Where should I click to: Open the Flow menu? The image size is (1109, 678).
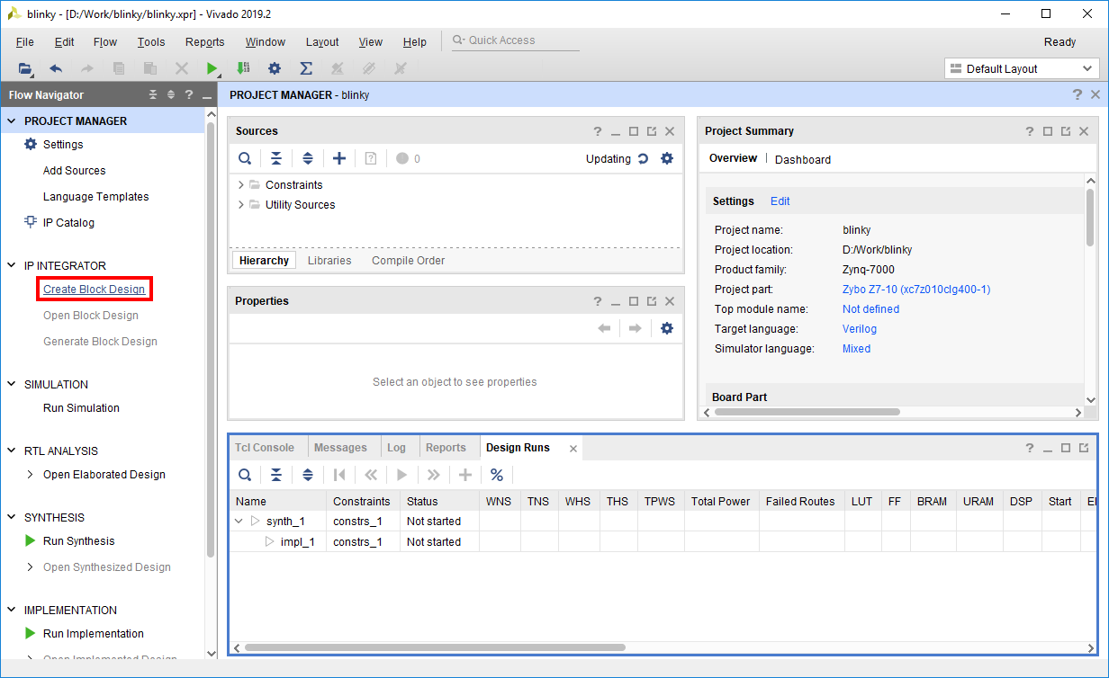105,42
